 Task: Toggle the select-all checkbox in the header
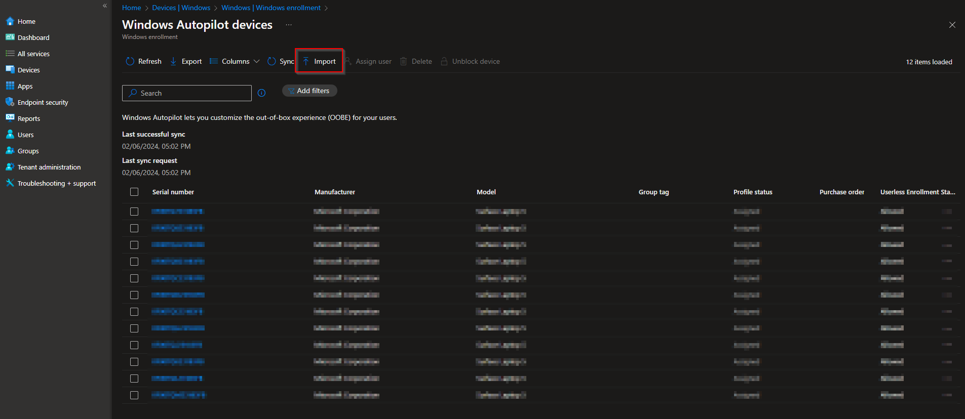(134, 192)
